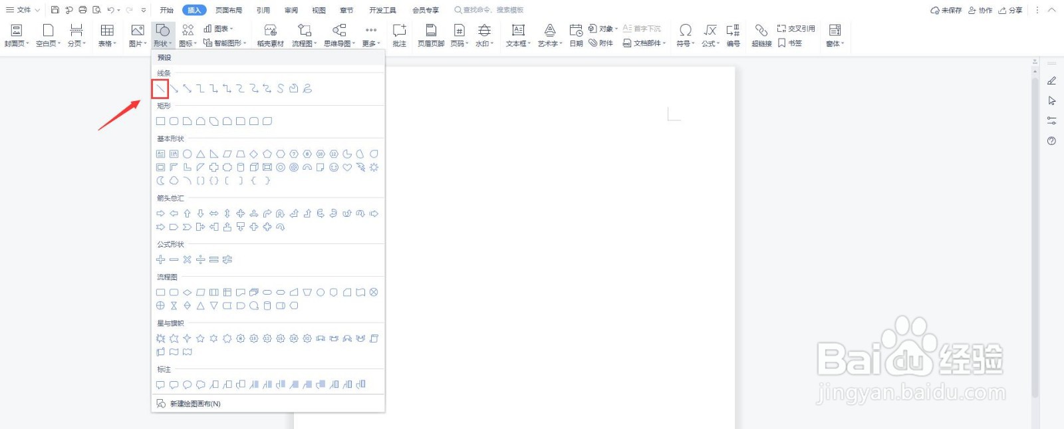
Task: Click the 交叉引用 button
Action: click(x=796, y=29)
